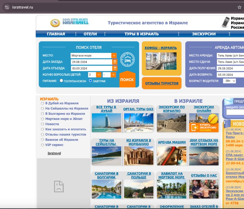244x209 pixels.
Task: Click the mobile phone icon in header
Action: [x=226, y=22]
